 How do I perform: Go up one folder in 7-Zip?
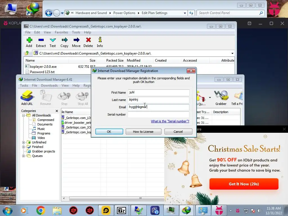coord(27,53)
